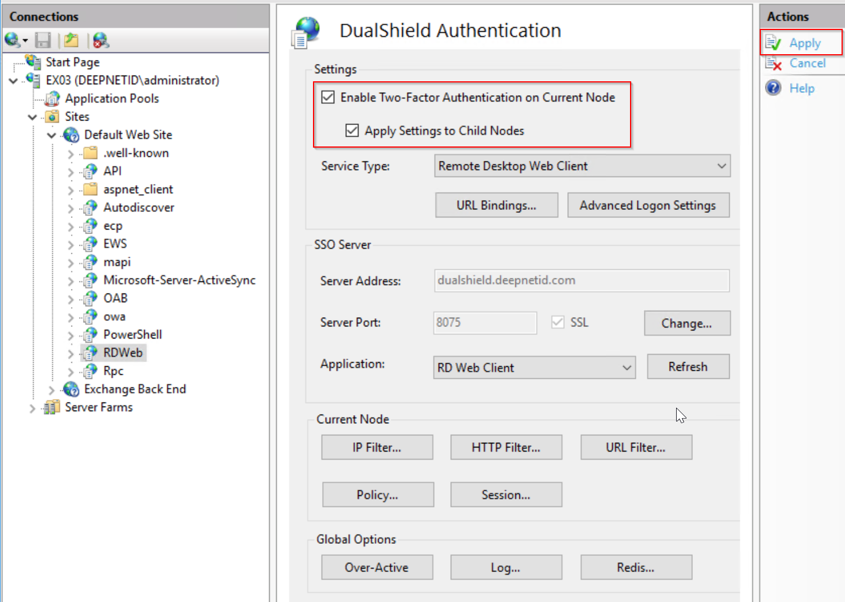Open the Application dropdown list
The image size is (845, 602).
[534, 368]
